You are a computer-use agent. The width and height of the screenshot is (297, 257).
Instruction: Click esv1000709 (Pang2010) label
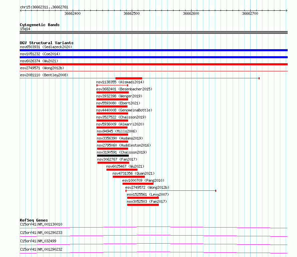[143, 180]
